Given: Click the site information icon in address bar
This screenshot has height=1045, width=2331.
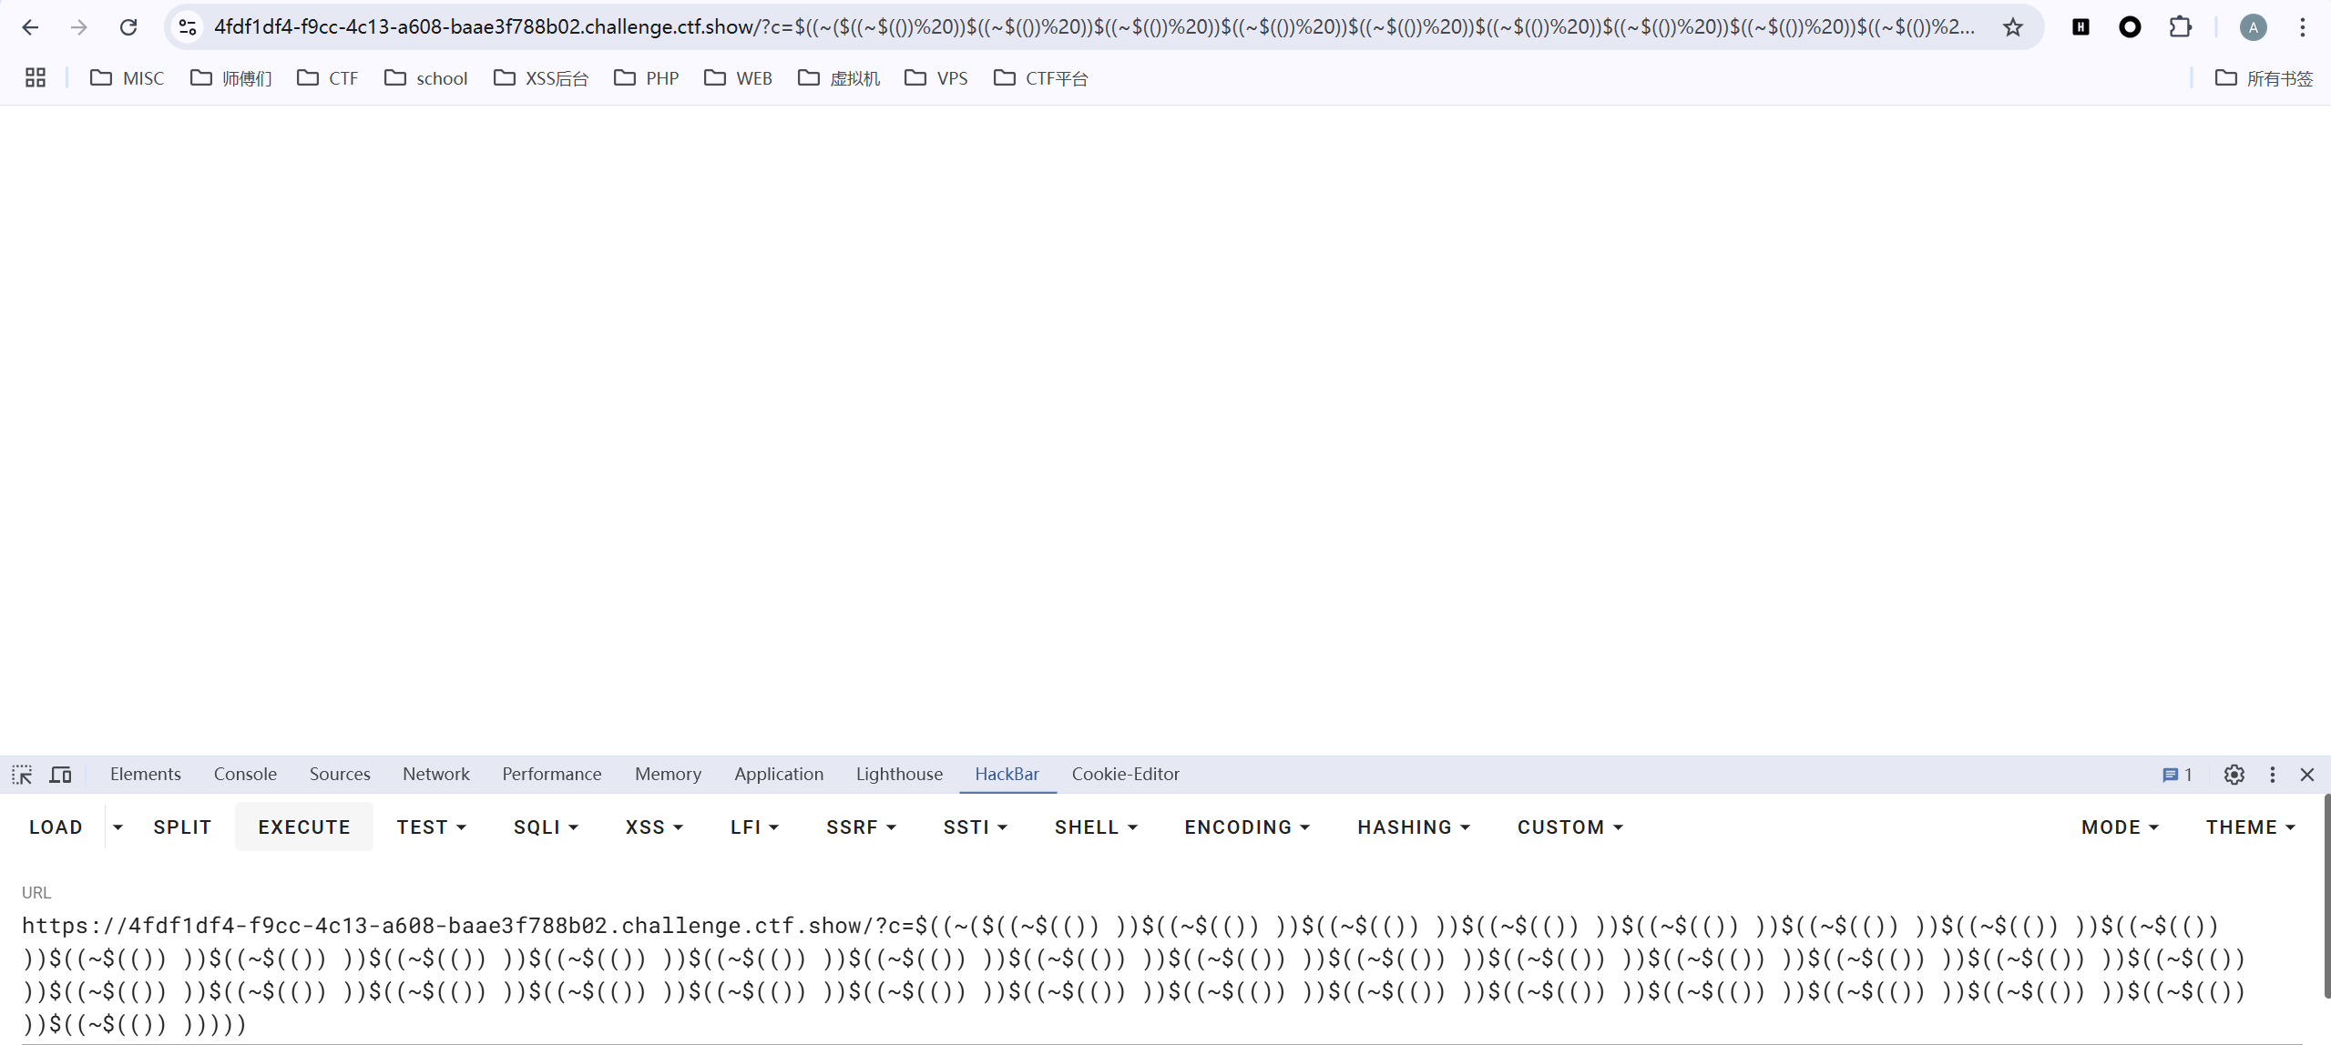Looking at the screenshot, I should (x=188, y=27).
